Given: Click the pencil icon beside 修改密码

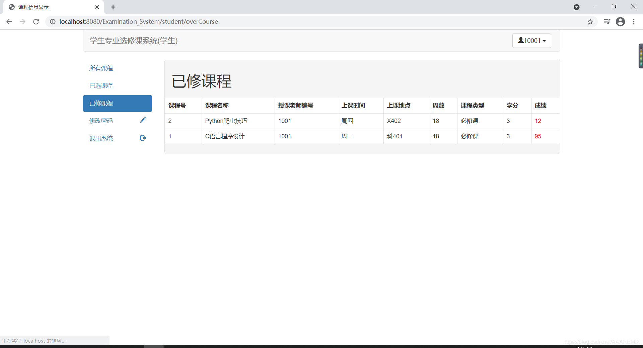Looking at the screenshot, I should (143, 120).
